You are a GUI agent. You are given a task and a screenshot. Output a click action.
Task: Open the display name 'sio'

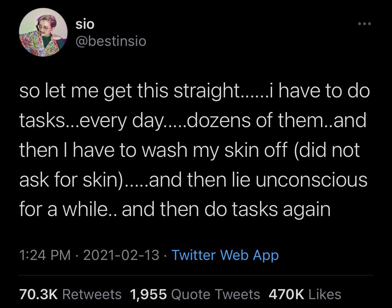(x=85, y=24)
